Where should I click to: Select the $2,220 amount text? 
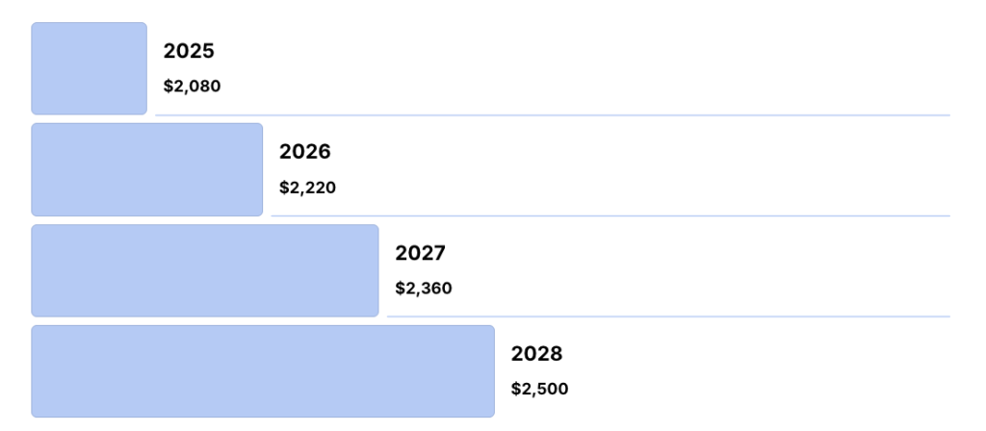307,188
